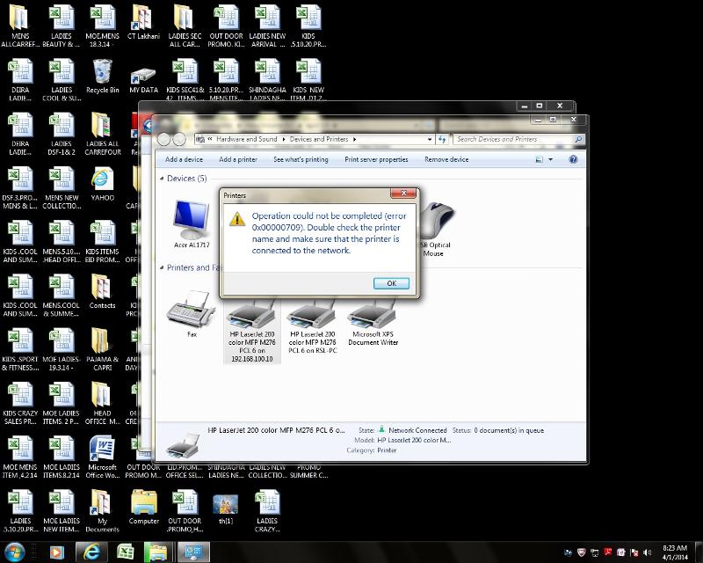
Task: Select Microsoft Office Word shortcut
Action: coord(102,457)
